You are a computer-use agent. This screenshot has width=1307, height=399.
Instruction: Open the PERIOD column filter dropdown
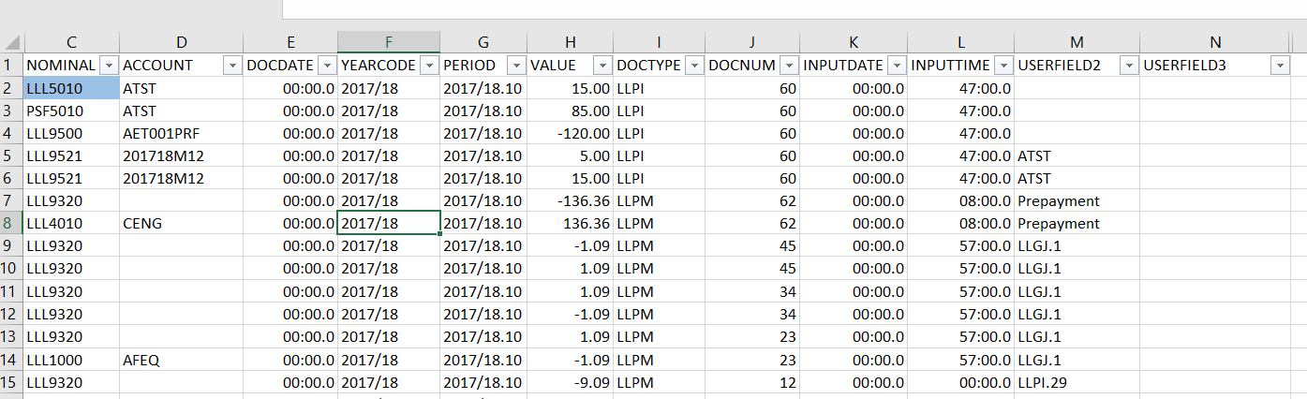pos(516,66)
